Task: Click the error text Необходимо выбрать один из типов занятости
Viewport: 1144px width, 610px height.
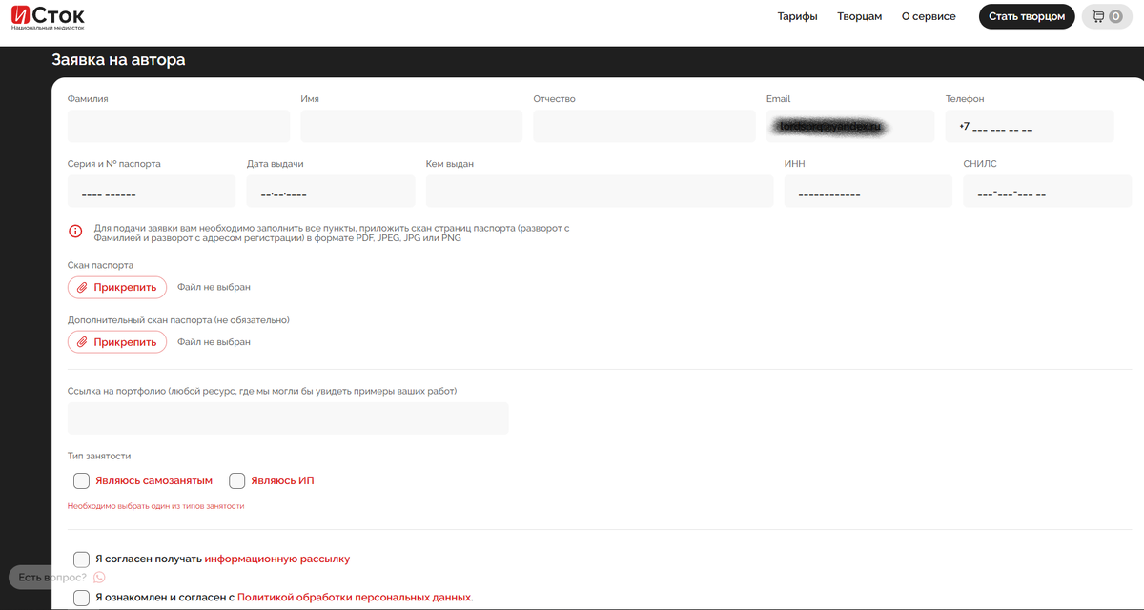Action: tap(155, 506)
